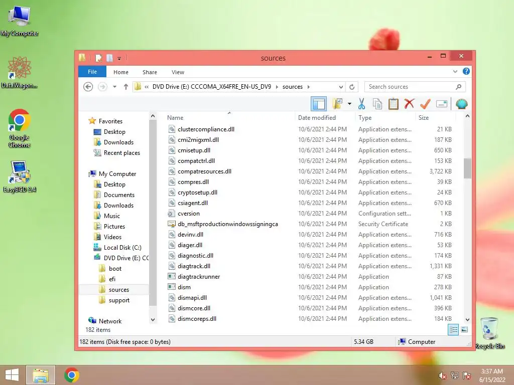Open Google Chrome from the taskbar

pos(71,375)
